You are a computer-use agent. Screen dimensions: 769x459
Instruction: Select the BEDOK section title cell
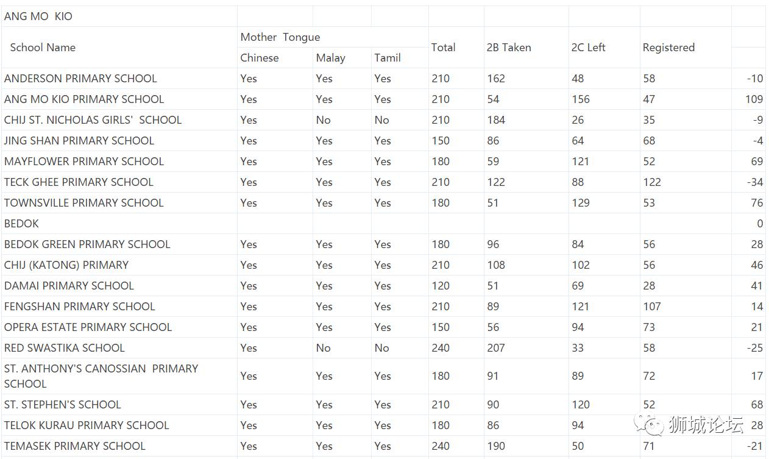[21, 224]
